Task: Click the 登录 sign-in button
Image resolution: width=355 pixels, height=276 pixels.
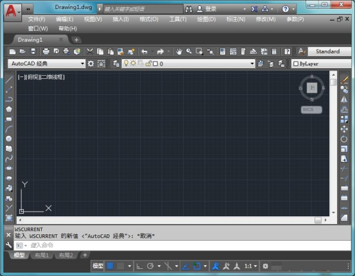Action: pyautogui.click(x=207, y=9)
